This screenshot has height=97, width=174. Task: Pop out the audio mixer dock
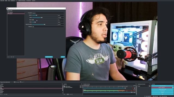pos(136,84)
